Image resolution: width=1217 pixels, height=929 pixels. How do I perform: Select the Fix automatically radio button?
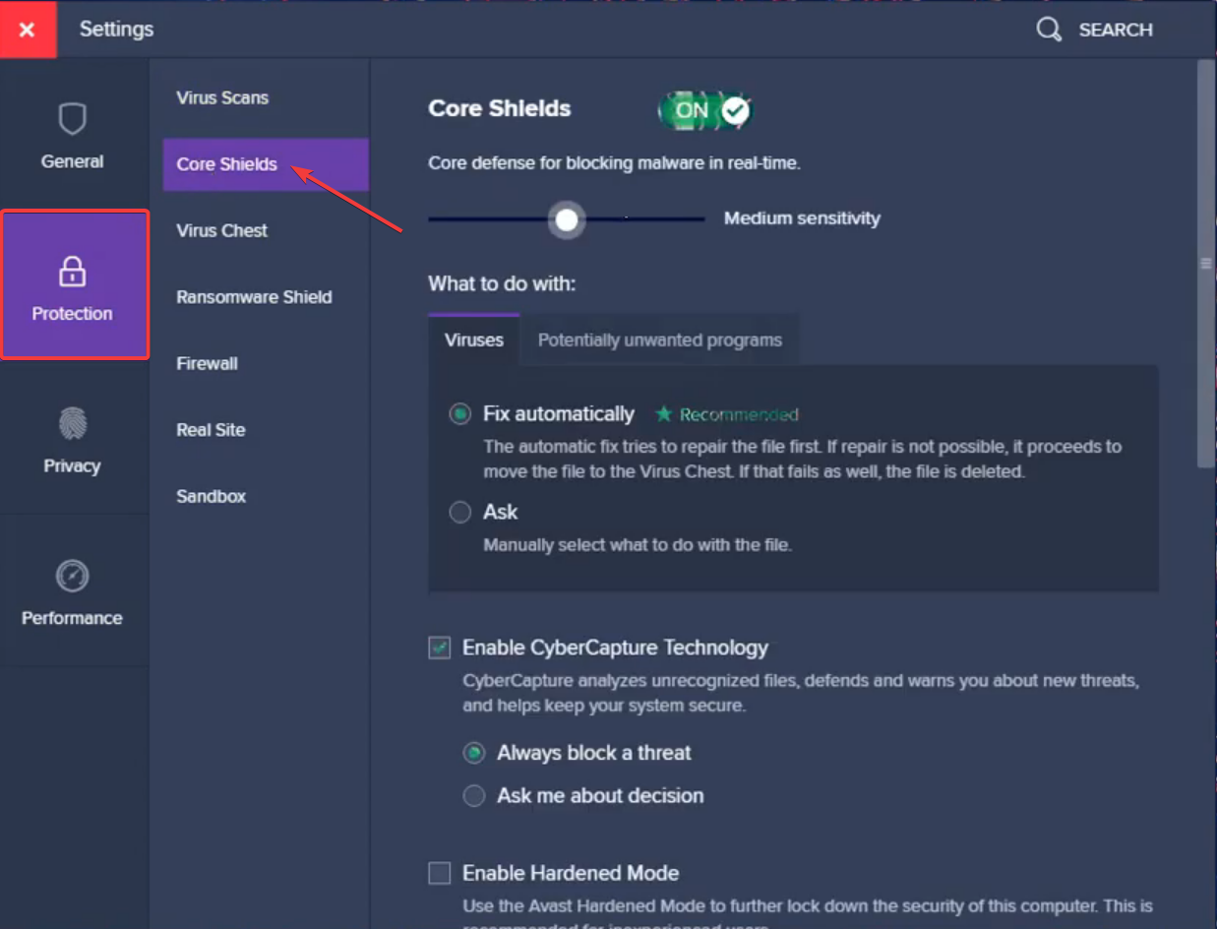pos(460,414)
